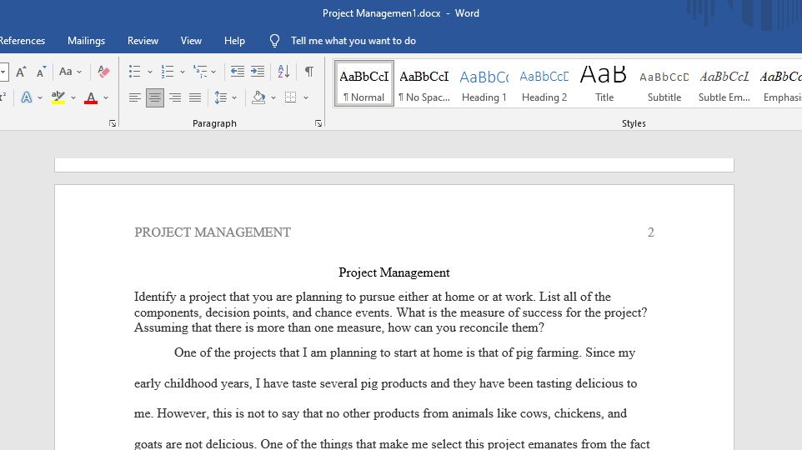This screenshot has height=450, width=802.
Task: Open the Shading dropdown arrow
Action: tap(273, 97)
